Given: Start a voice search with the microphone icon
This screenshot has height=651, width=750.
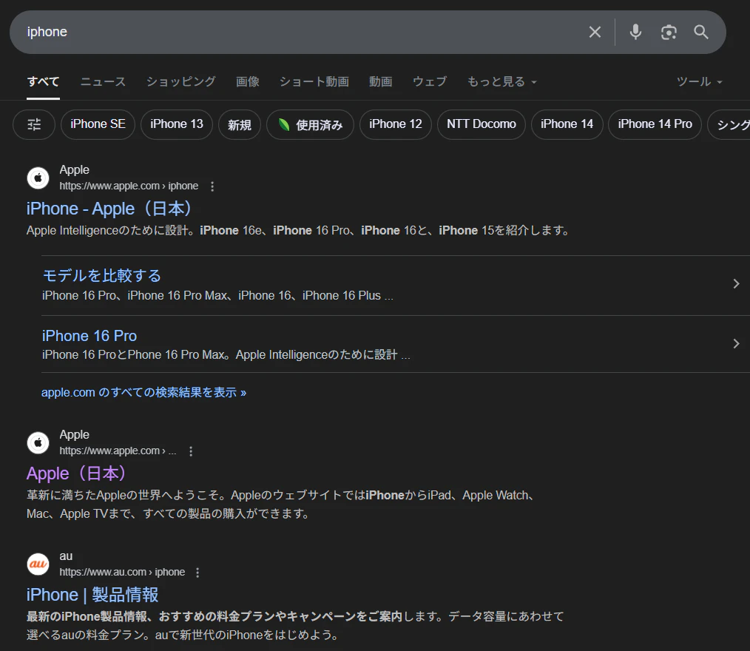Looking at the screenshot, I should [635, 32].
